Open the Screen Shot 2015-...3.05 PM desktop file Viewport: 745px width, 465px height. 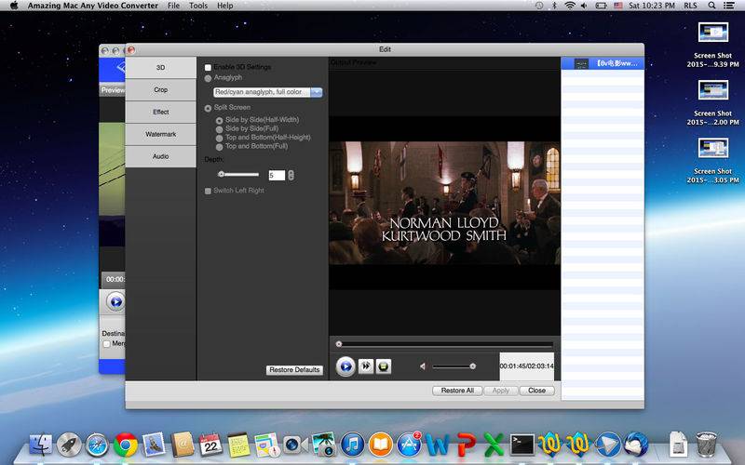pyautogui.click(x=712, y=161)
